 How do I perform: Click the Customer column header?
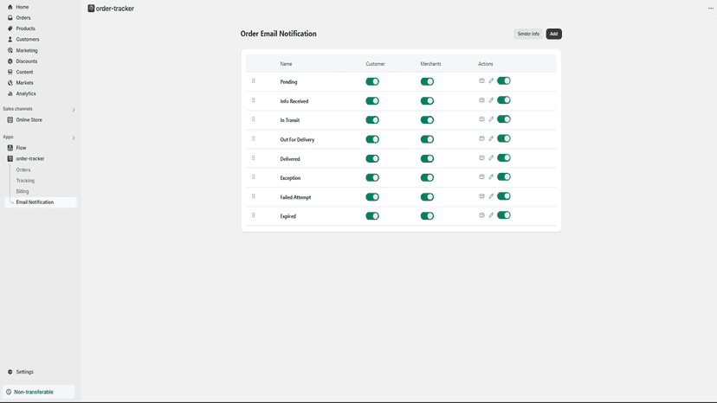[375, 64]
